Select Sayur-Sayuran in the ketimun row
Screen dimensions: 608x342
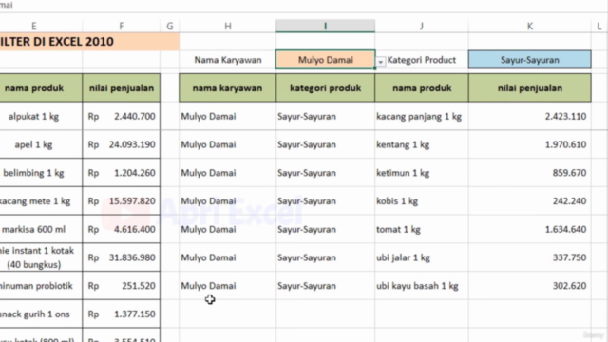click(325, 173)
